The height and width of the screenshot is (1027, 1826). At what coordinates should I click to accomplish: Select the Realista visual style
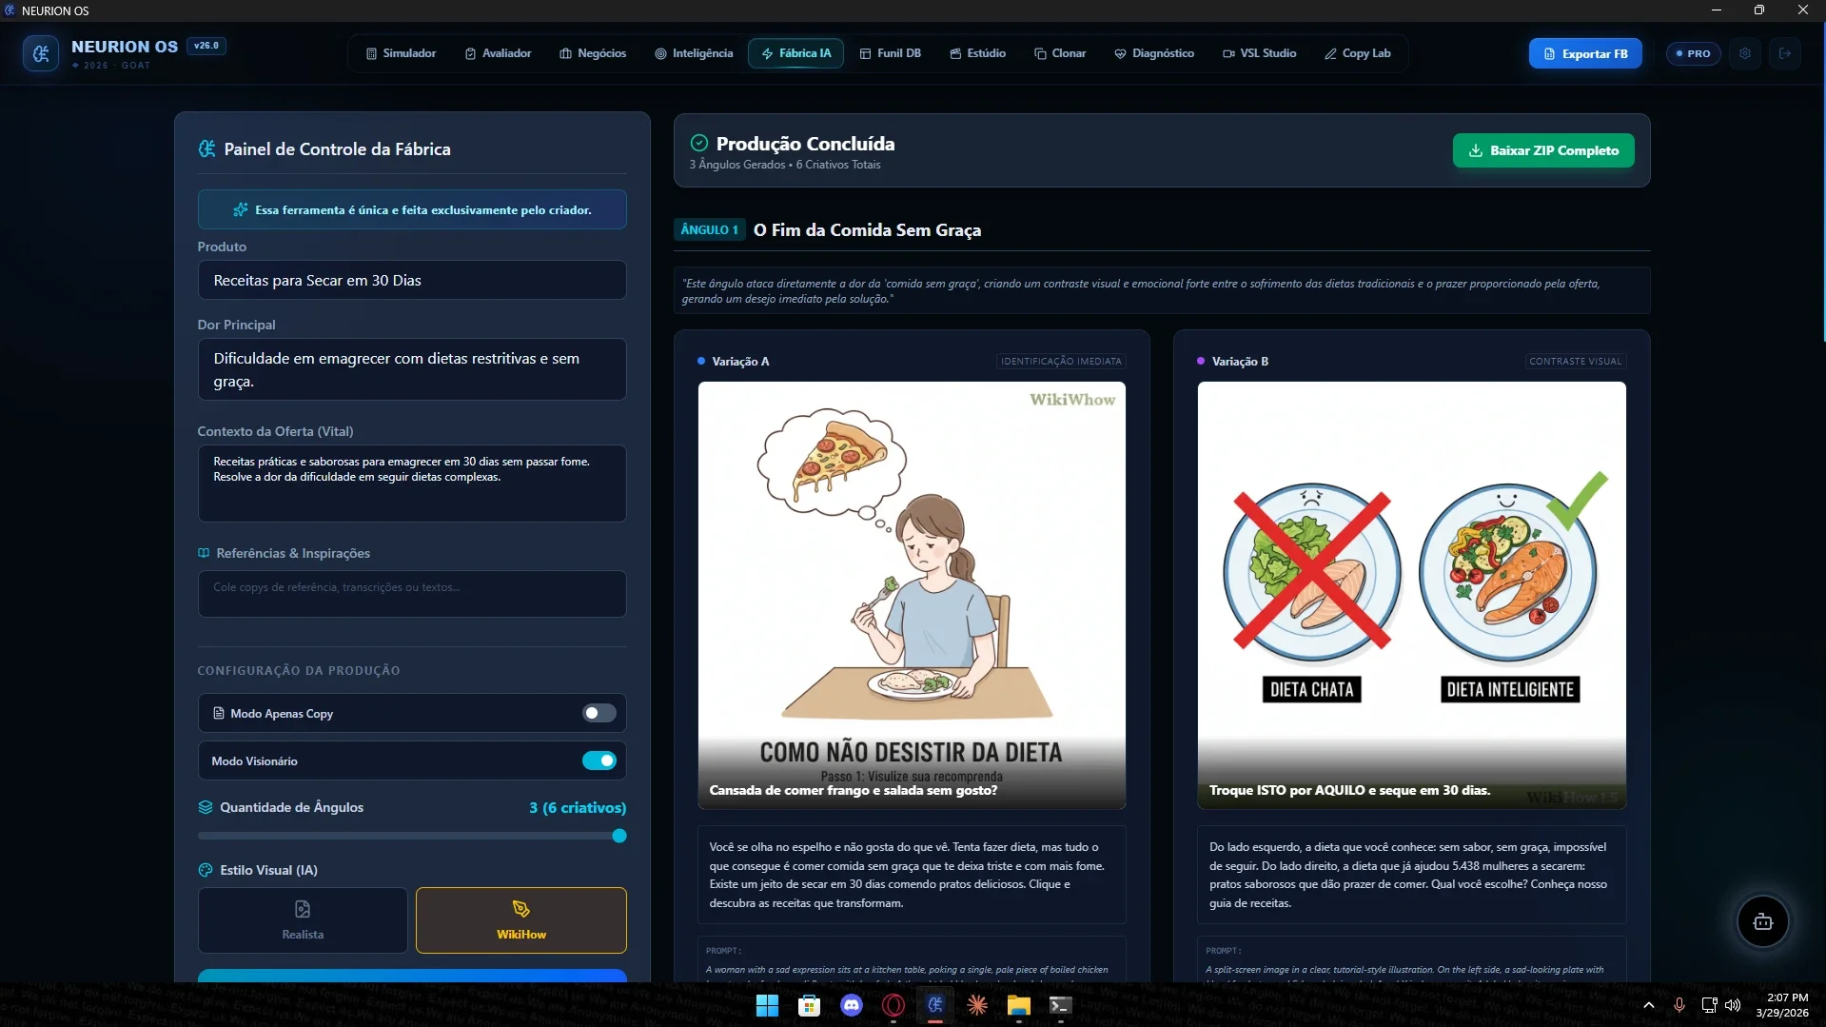[x=303, y=920]
